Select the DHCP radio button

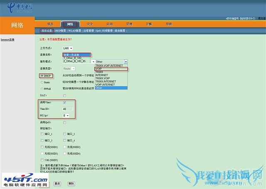[42, 76]
